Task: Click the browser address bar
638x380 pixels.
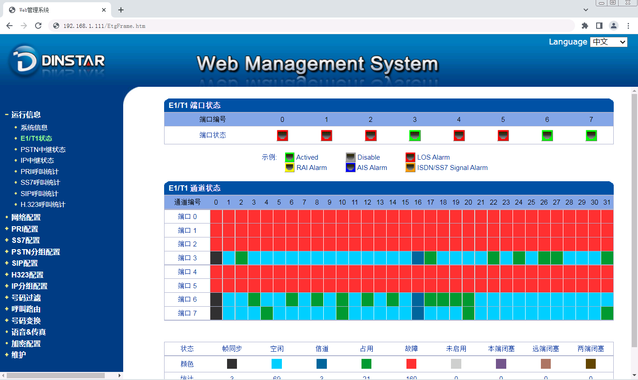Action: point(311,26)
